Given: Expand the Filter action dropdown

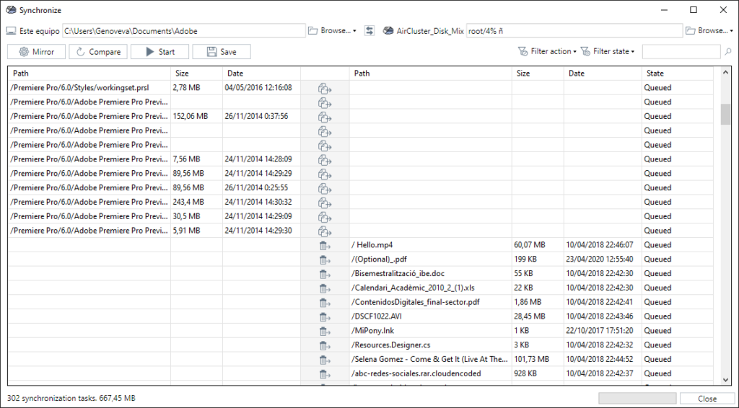Looking at the screenshot, I should [x=547, y=52].
